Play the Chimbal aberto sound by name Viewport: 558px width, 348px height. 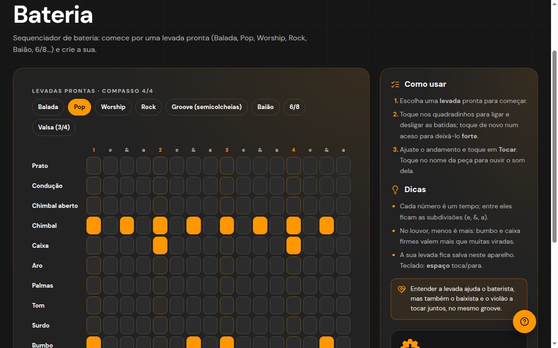tap(55, 206)
